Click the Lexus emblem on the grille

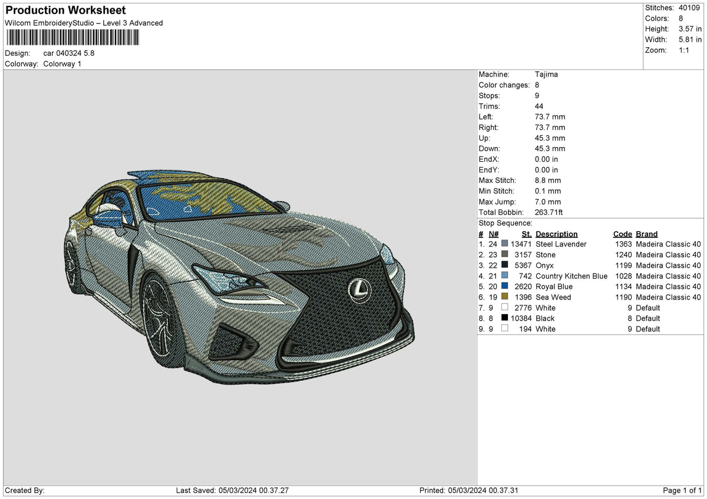click(357, 288)
